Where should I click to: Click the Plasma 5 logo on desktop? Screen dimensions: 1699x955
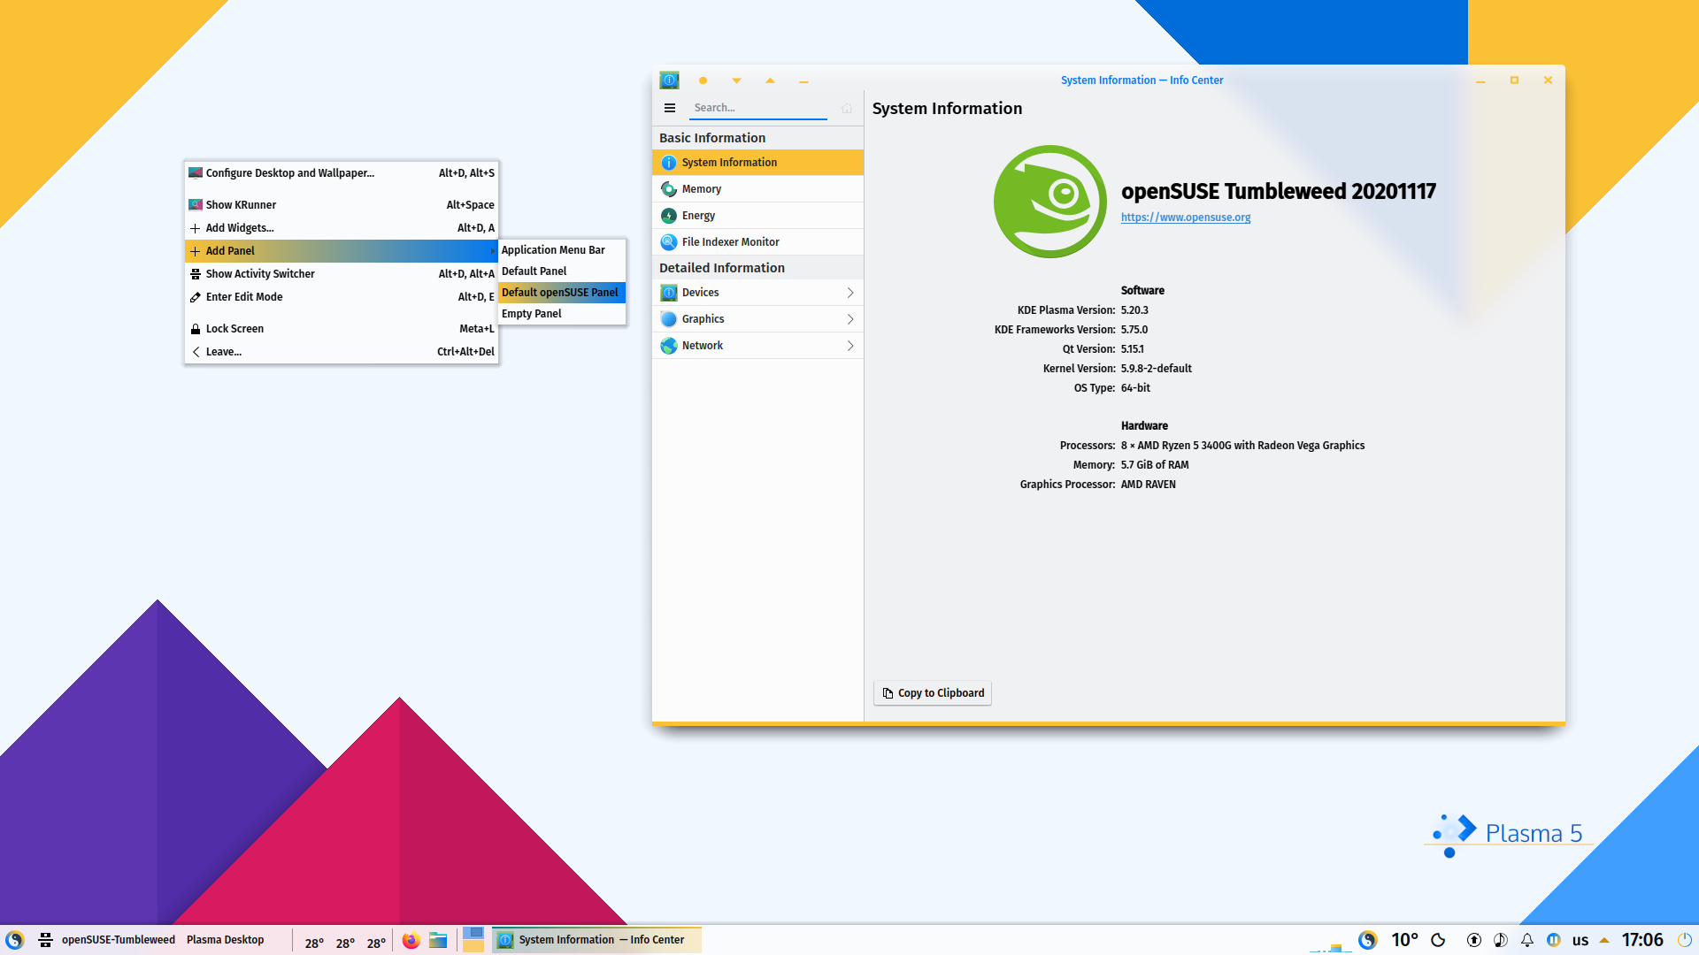coord(1507,835)
